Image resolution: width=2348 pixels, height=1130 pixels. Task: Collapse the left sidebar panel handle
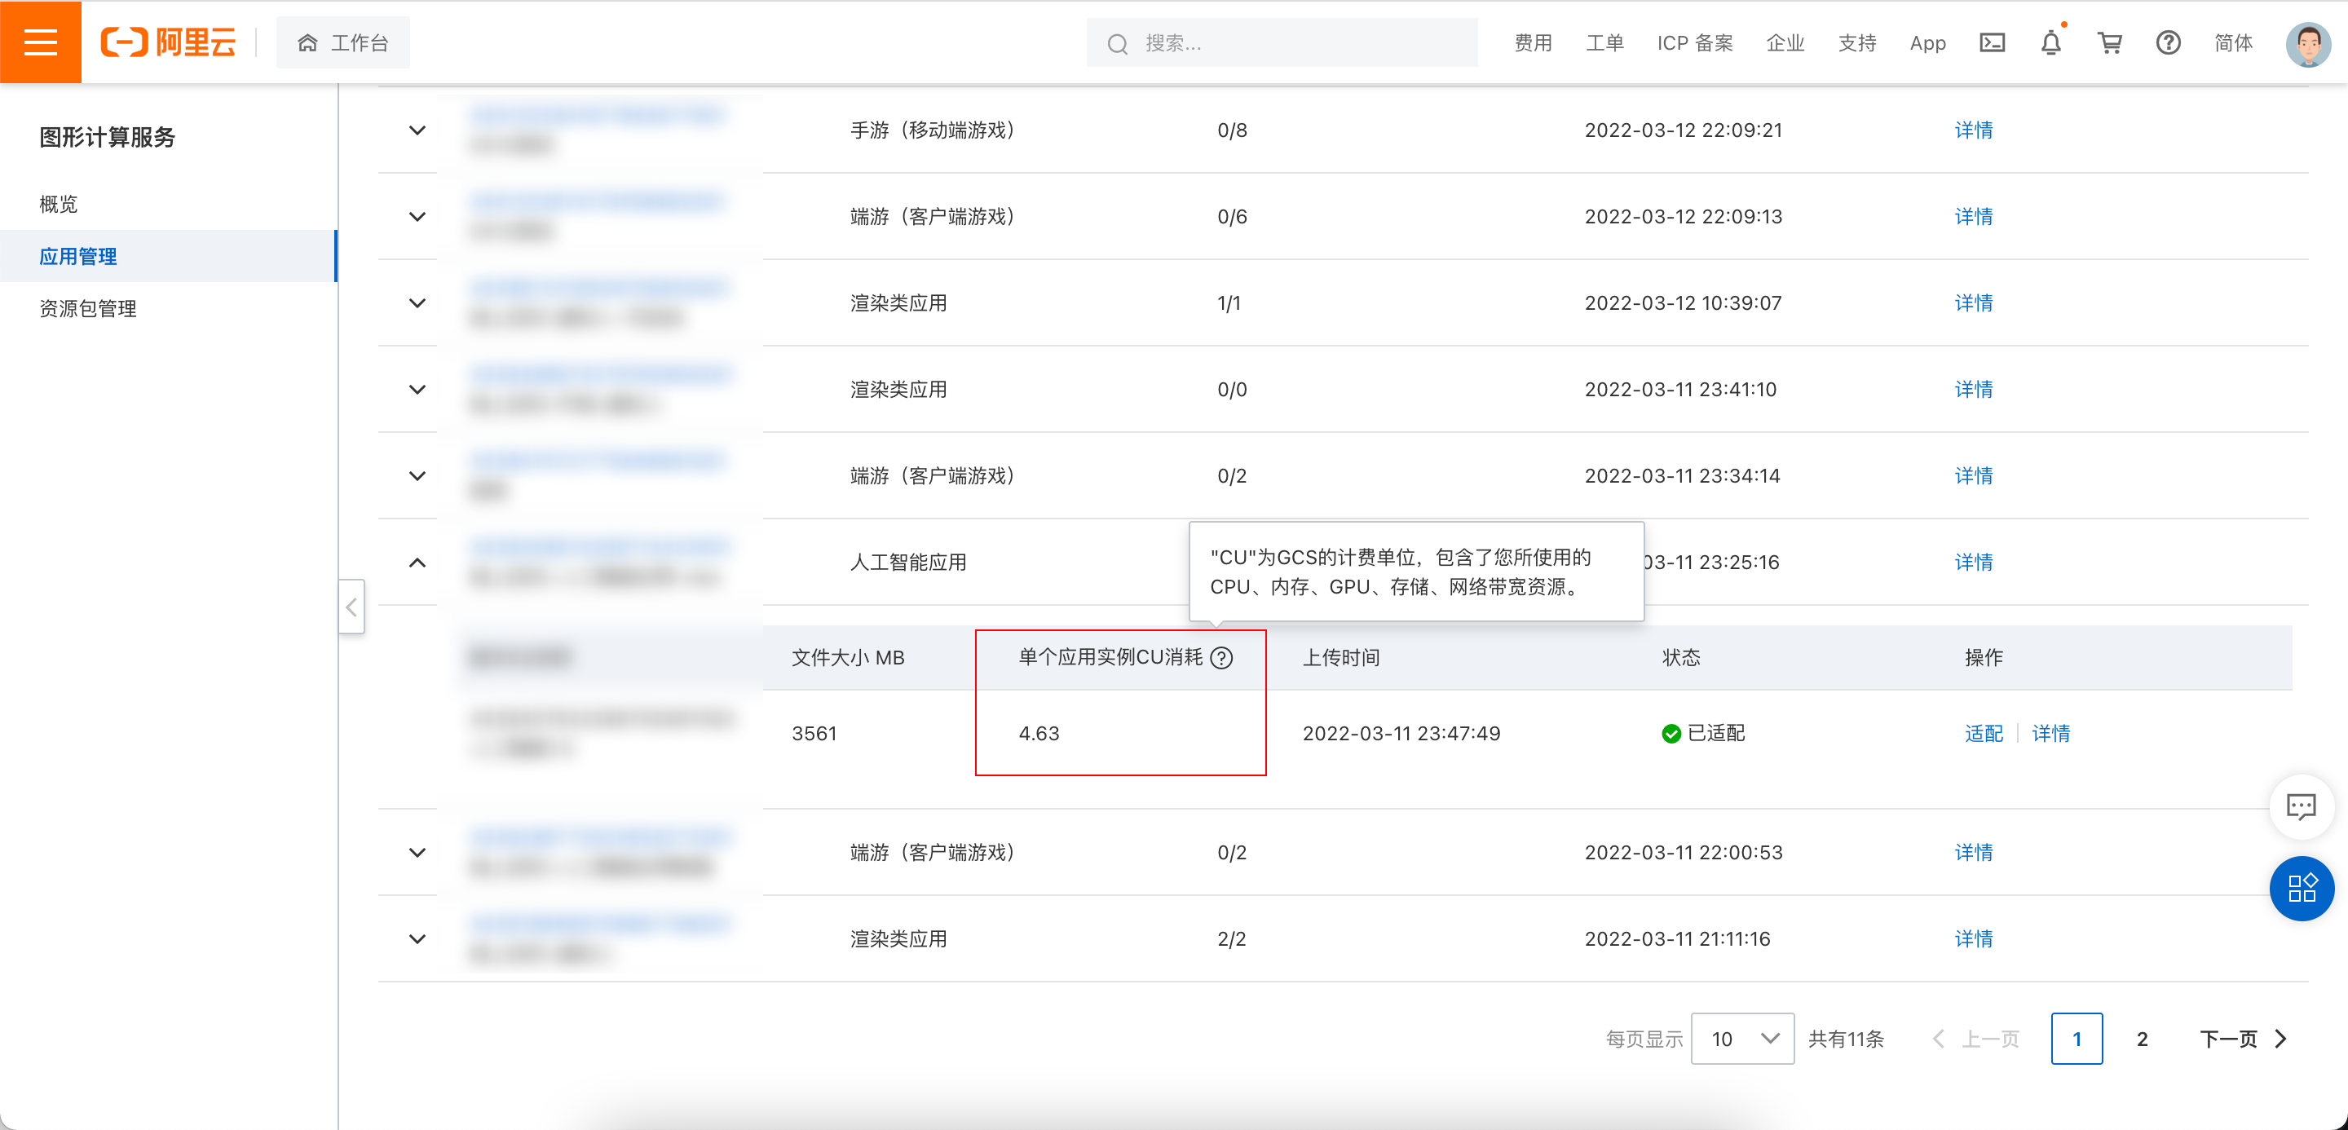[x=352, y=607]
